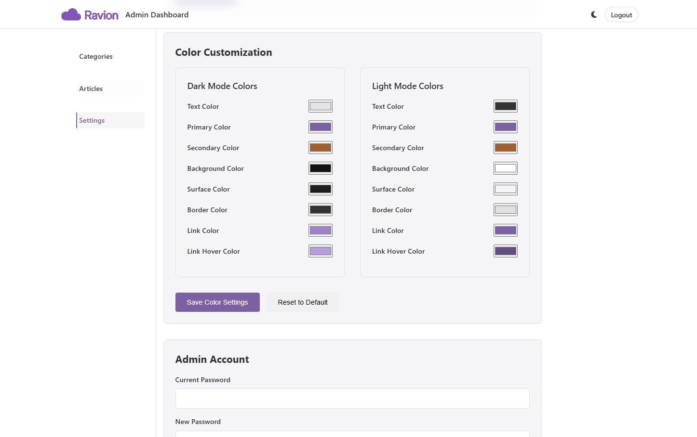The image size is (697, 437).
Task: Open Dark Mode Link Hover Color picker
Action: [320, 251]
